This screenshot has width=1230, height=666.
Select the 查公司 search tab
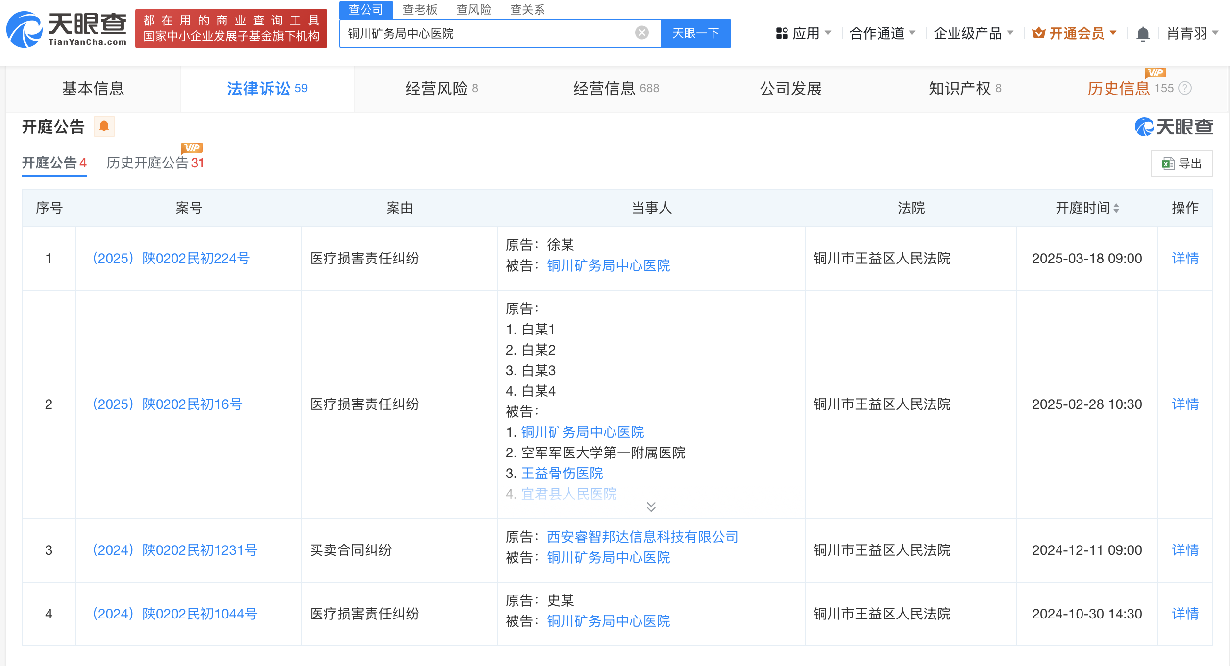[x=366, y=9]
